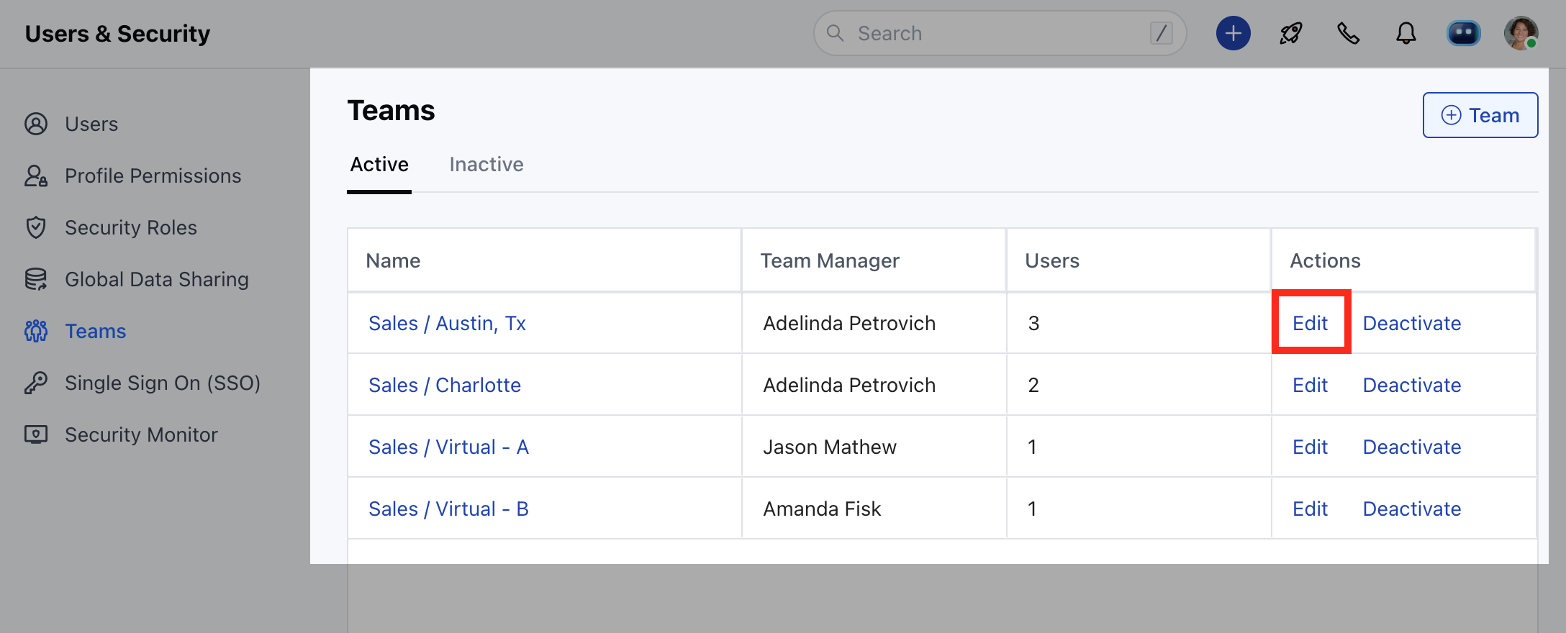Open the rocket launch icon
Image resolution: width=1566 pixels, height=633 pixels.
click(x=1290, y=34)
